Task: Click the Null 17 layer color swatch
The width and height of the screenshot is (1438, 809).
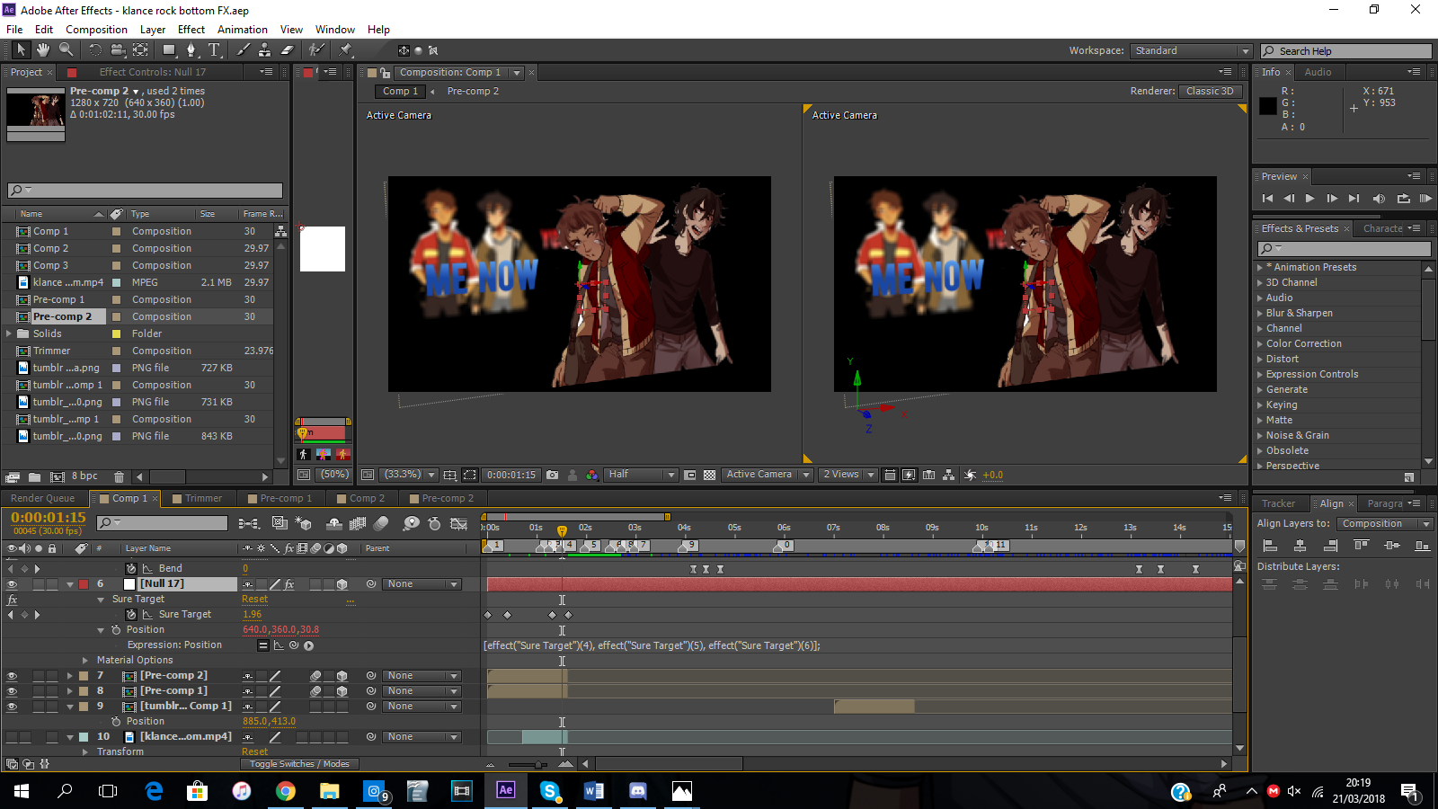Action: coord(84,584)
